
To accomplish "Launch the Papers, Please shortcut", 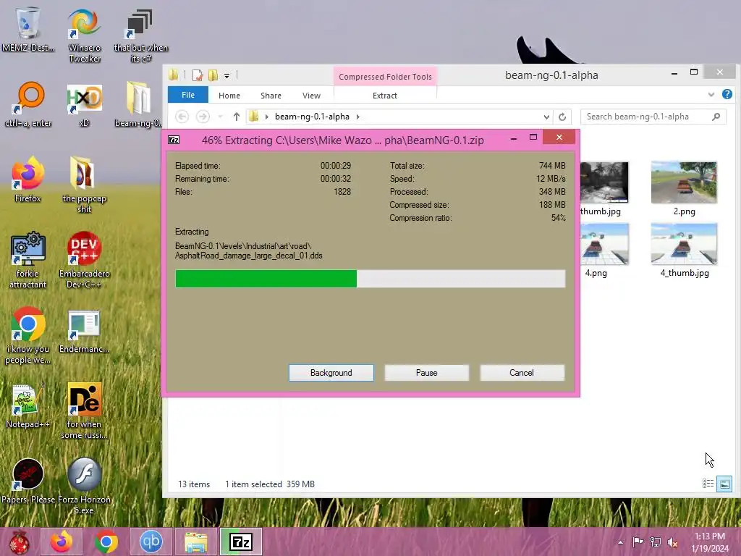I will point(28,475).
